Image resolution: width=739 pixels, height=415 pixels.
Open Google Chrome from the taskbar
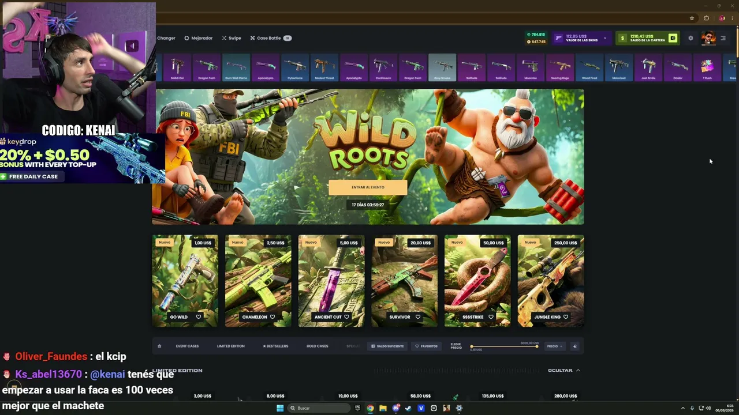tap(370, 408)
